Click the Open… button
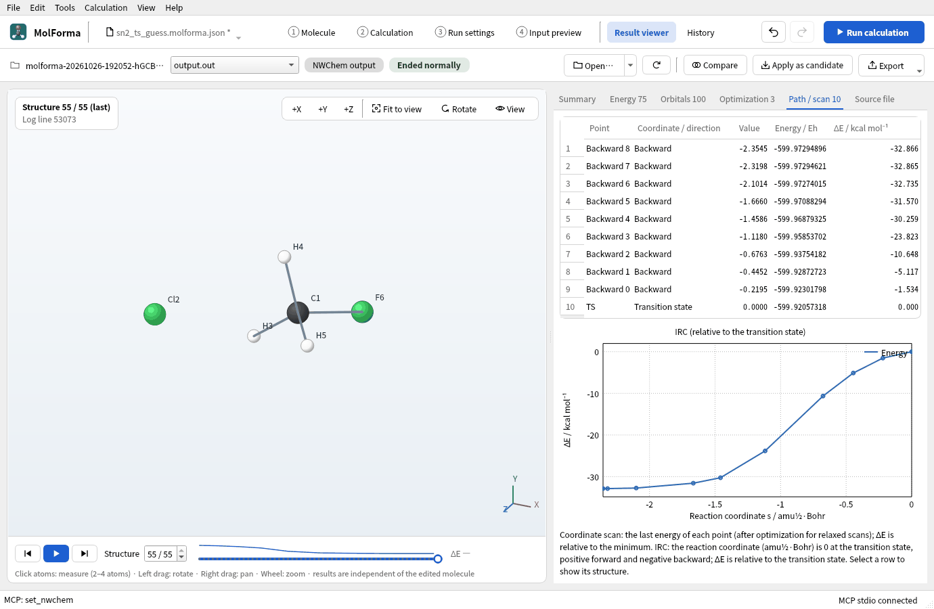Image resolution: width=934 pixels, height=609 pixels. click(594, 65)
